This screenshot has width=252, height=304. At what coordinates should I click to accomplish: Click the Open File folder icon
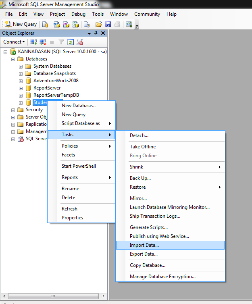[x=98, y=25]
